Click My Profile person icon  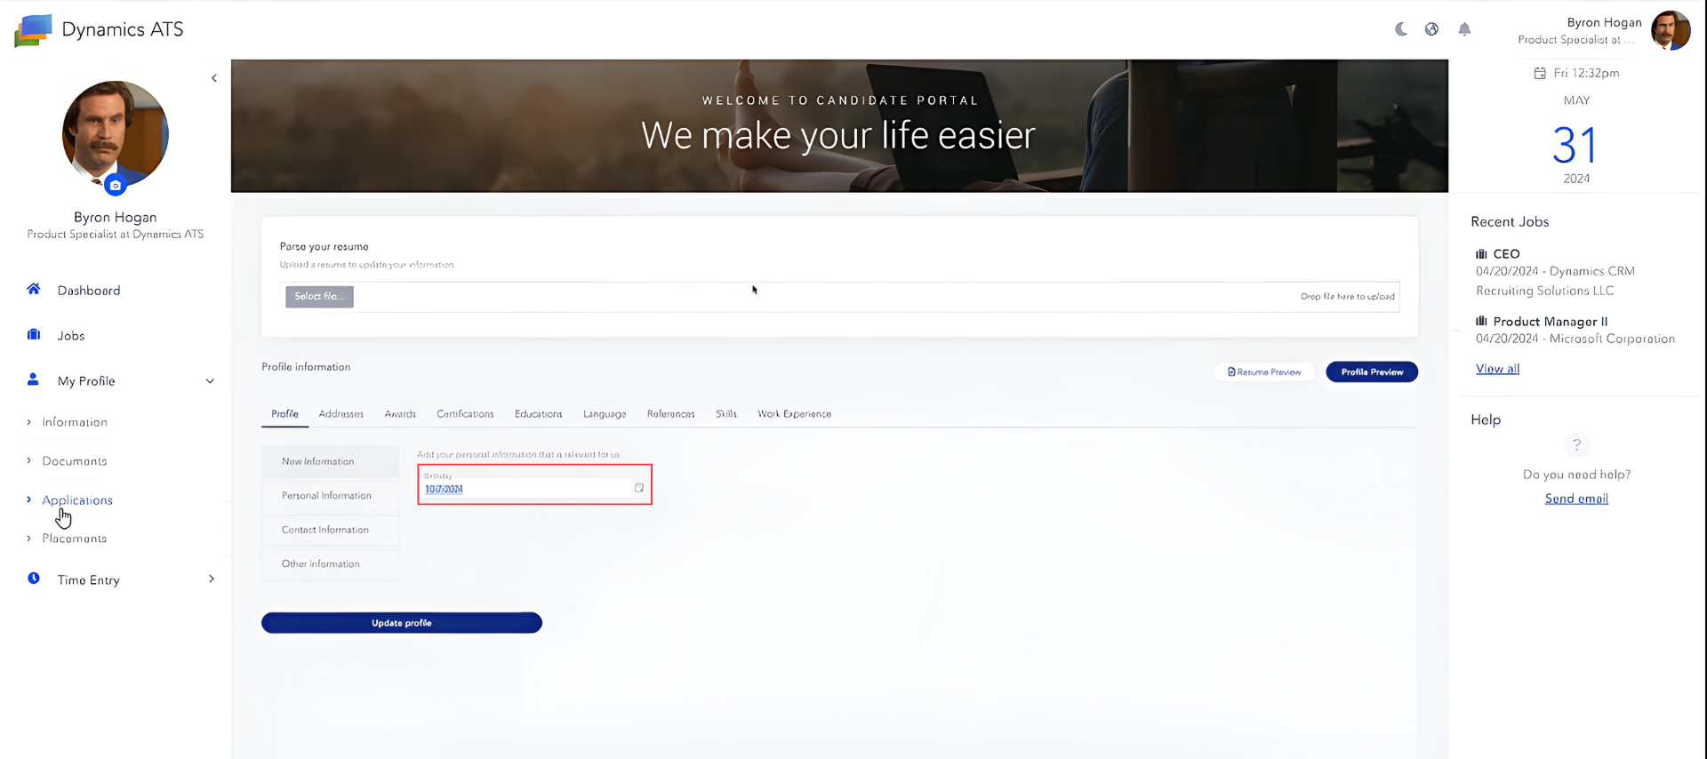(33, 379)
